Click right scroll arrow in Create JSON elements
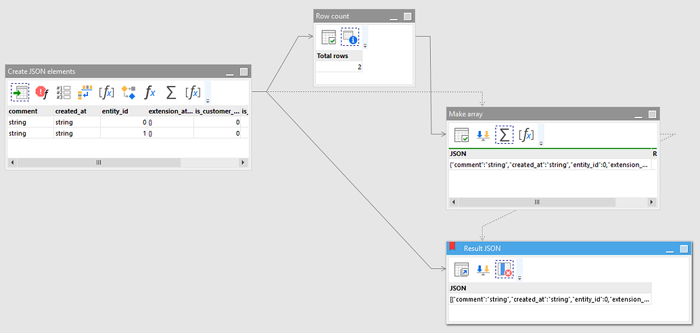The image size is (700, 333). pyautogui.click(x=243, y=163)
